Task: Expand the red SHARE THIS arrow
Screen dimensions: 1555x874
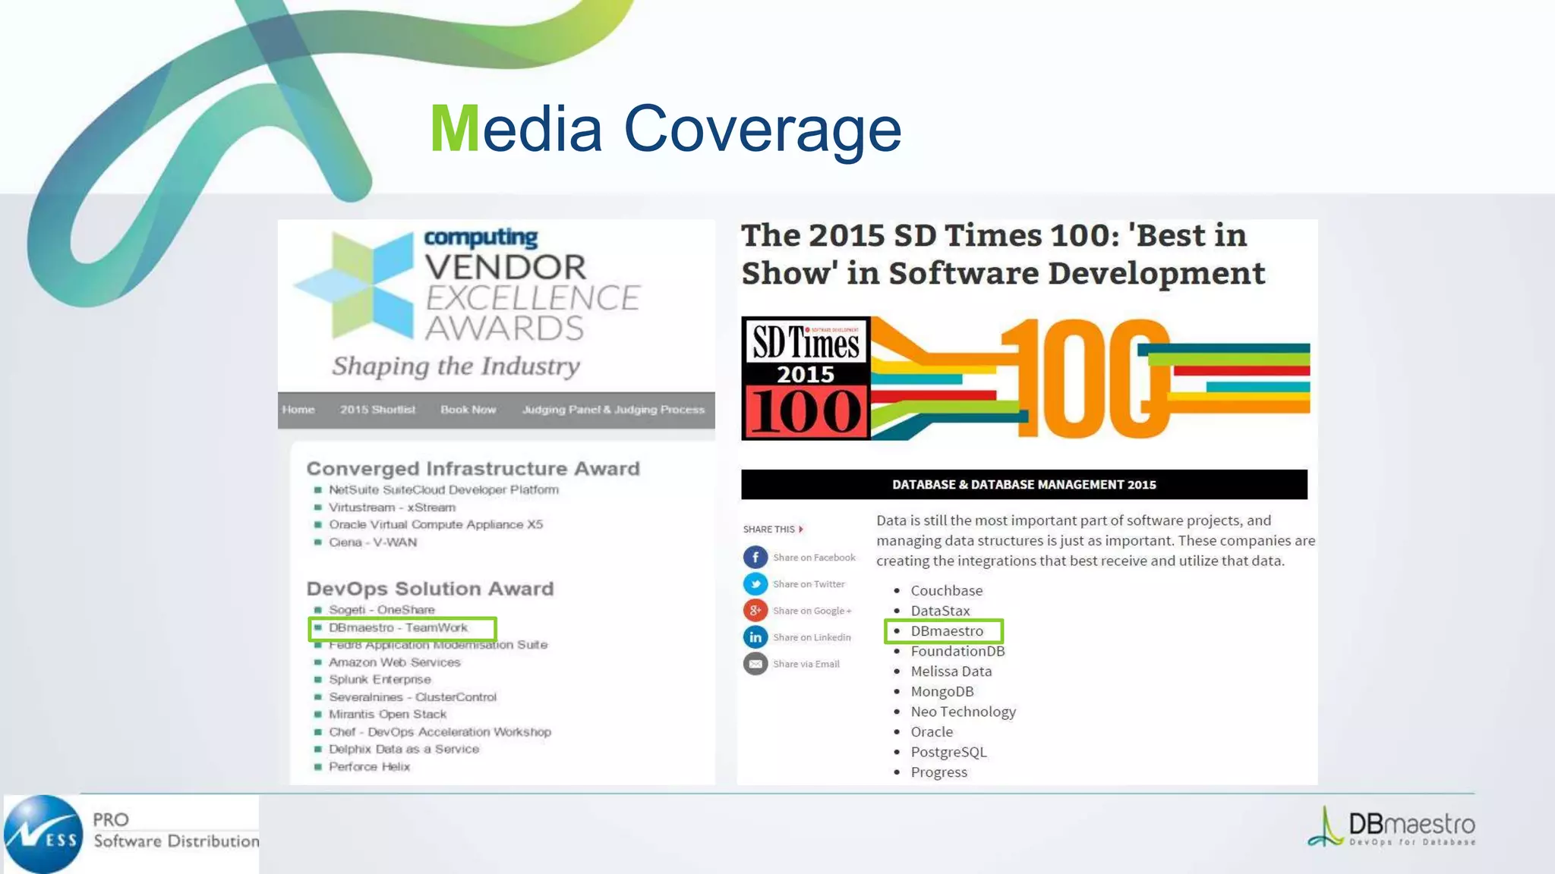Action: pos(801,530)
